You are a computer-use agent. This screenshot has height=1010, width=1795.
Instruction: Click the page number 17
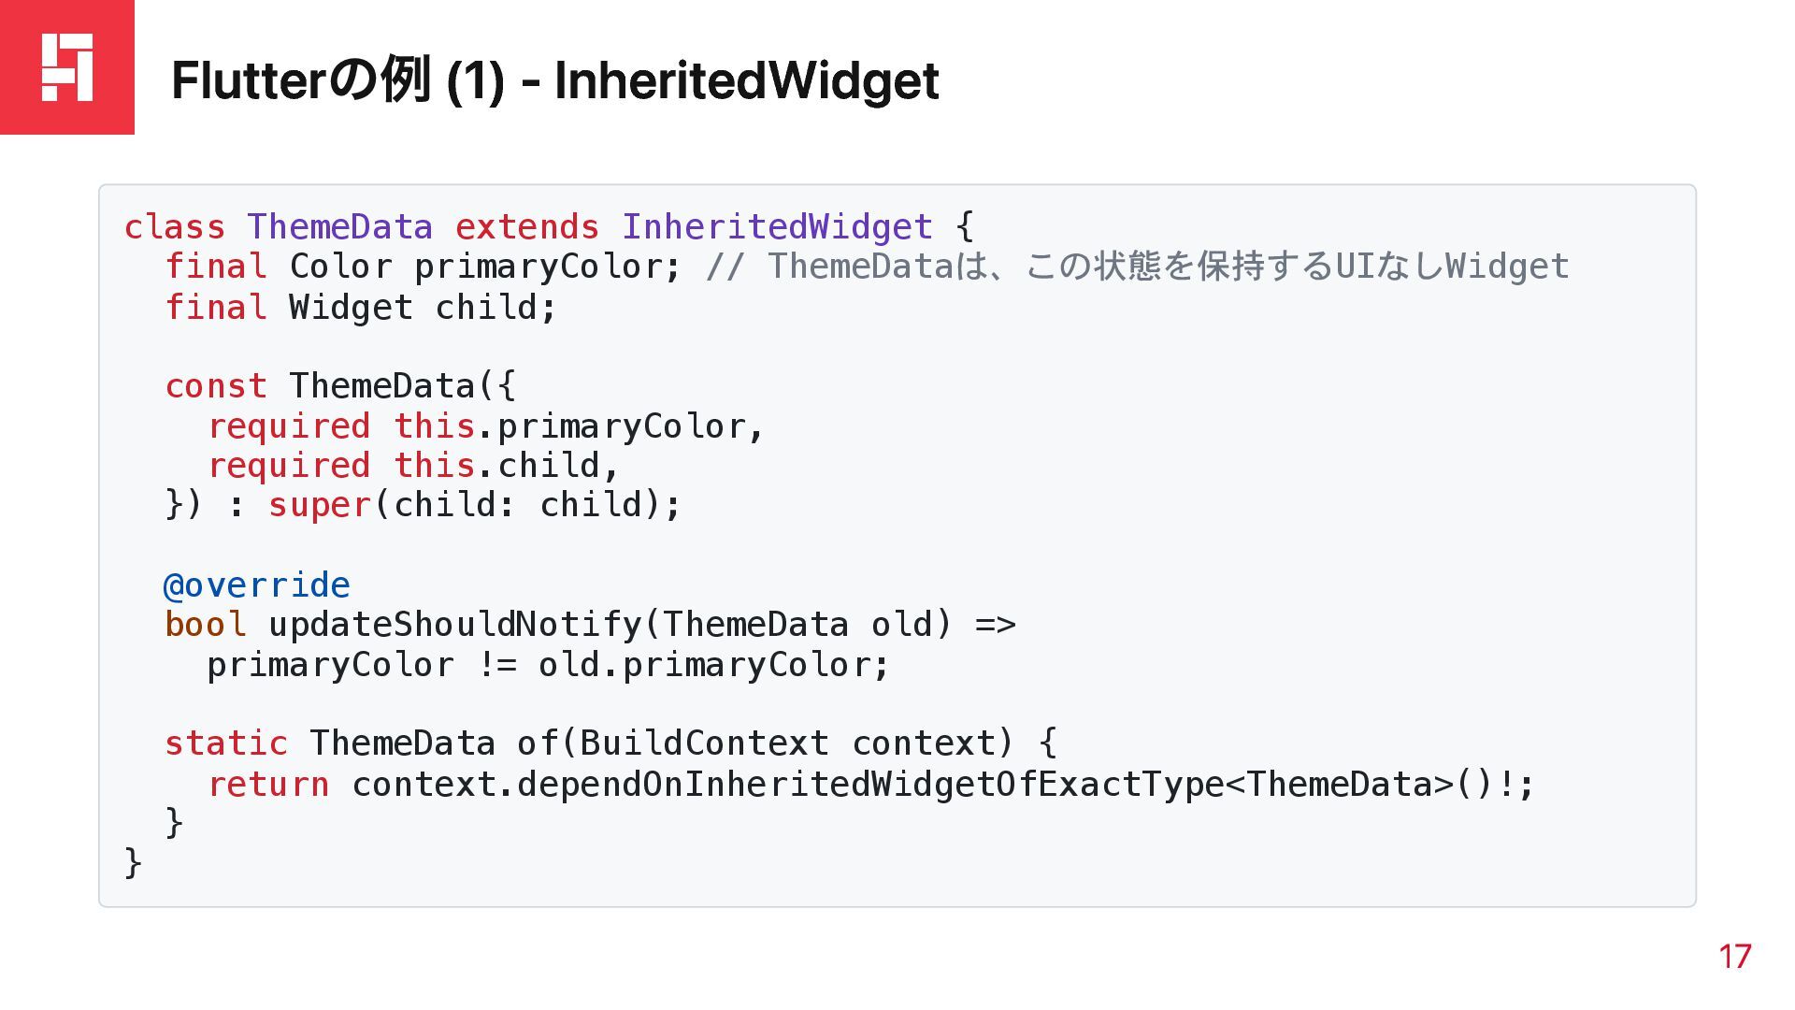1735,957
